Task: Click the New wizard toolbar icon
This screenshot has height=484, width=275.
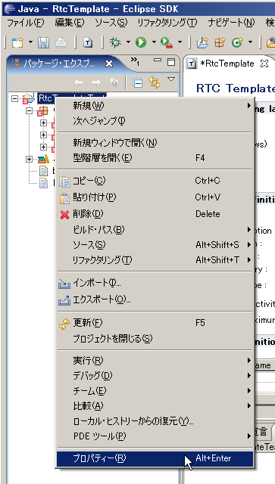Action: pos(17,42)
